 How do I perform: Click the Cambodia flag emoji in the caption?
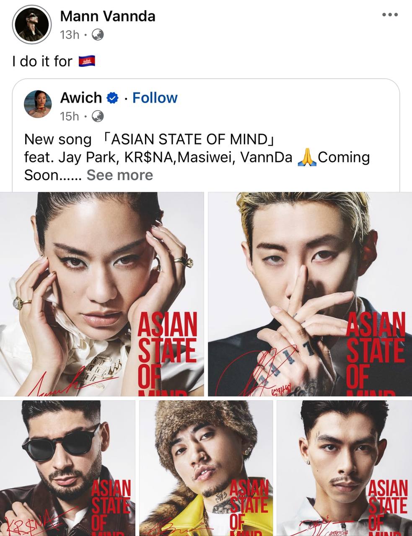click(87, 62)
